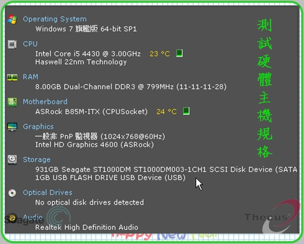Open the Storage section link
The image size is (304, 244).
click(36, 160)
